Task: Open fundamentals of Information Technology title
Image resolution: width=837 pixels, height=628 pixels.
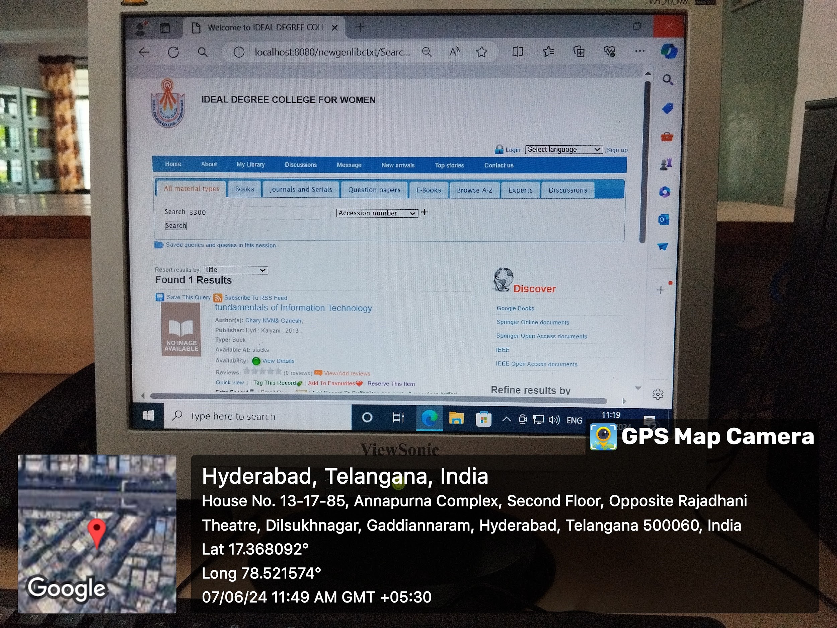Action: click(293, 308)
